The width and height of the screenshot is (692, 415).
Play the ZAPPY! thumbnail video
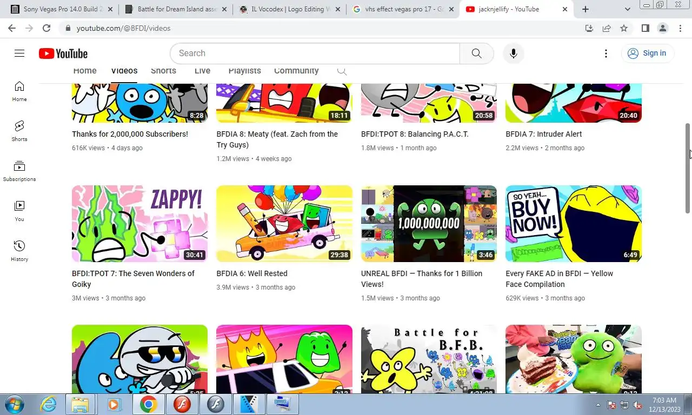pyautogui.click(x=139, y=224)
